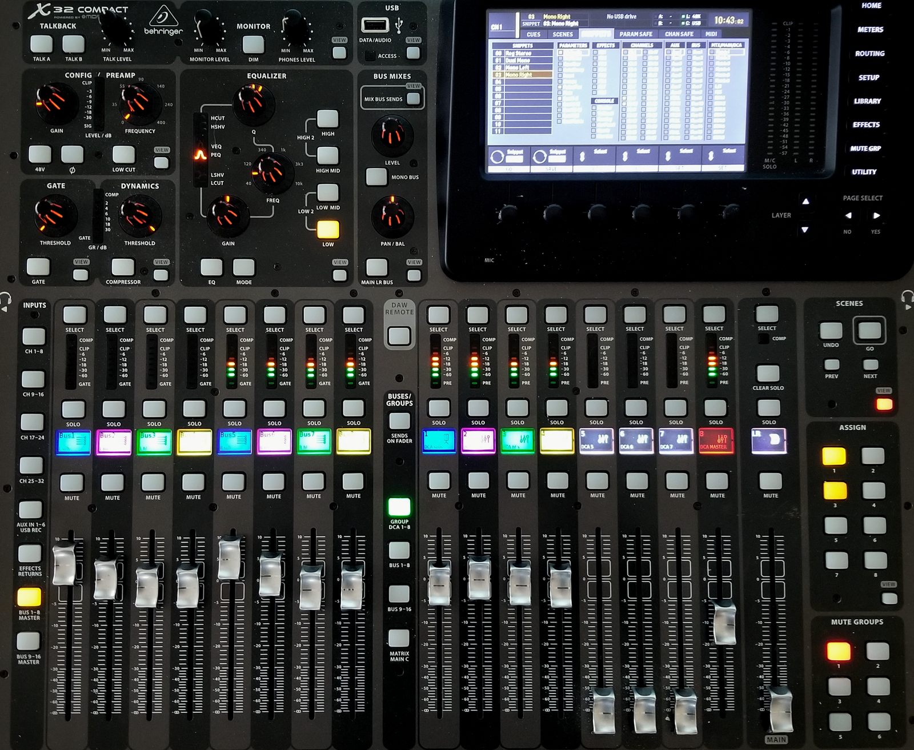Image resolution: width=914 pixels, height=750 pixels.
Task: Click the scenes PREV button
Action: click(832, 364)
